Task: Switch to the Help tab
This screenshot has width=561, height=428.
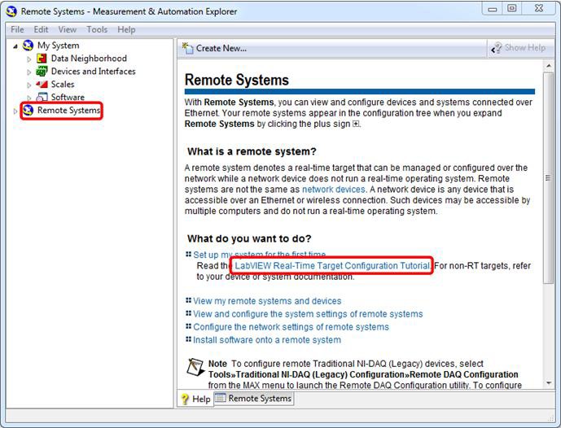Action: tap(195, 399)
